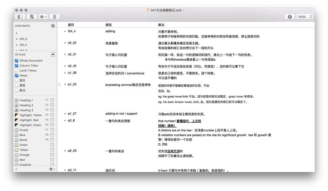The image size is (328, 191).
Task: Click the Blue named style icon
Action: coord(16,135)
